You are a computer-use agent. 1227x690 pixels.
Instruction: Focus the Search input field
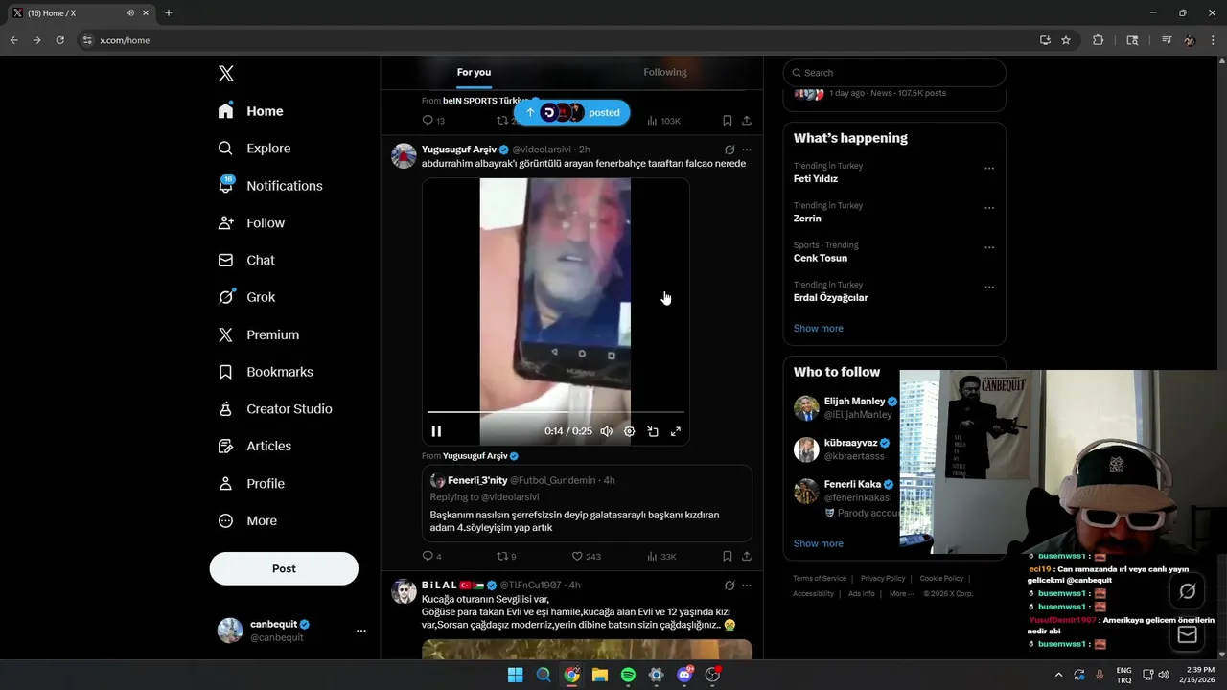[x=894, y=73]
